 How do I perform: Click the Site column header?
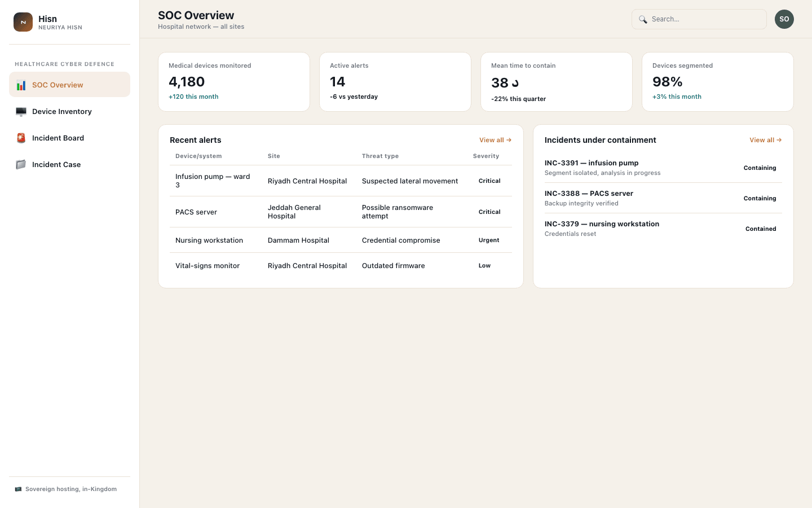pyautogui.click(x=274, y=156)
